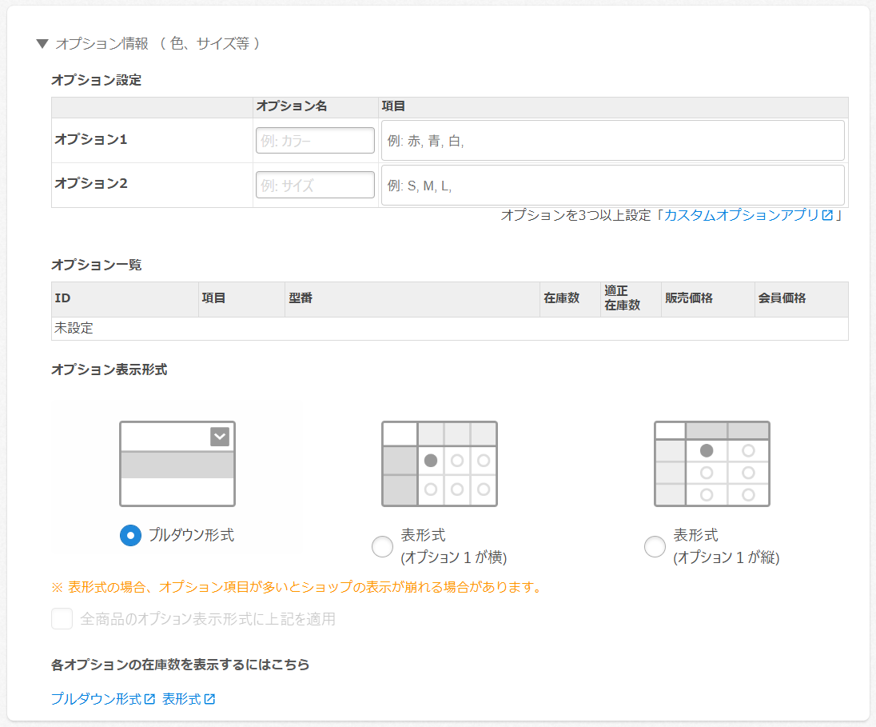Open the カスタムオプションアプリ link
Viewport: 876px width, 727px height.
click(742, 215)
